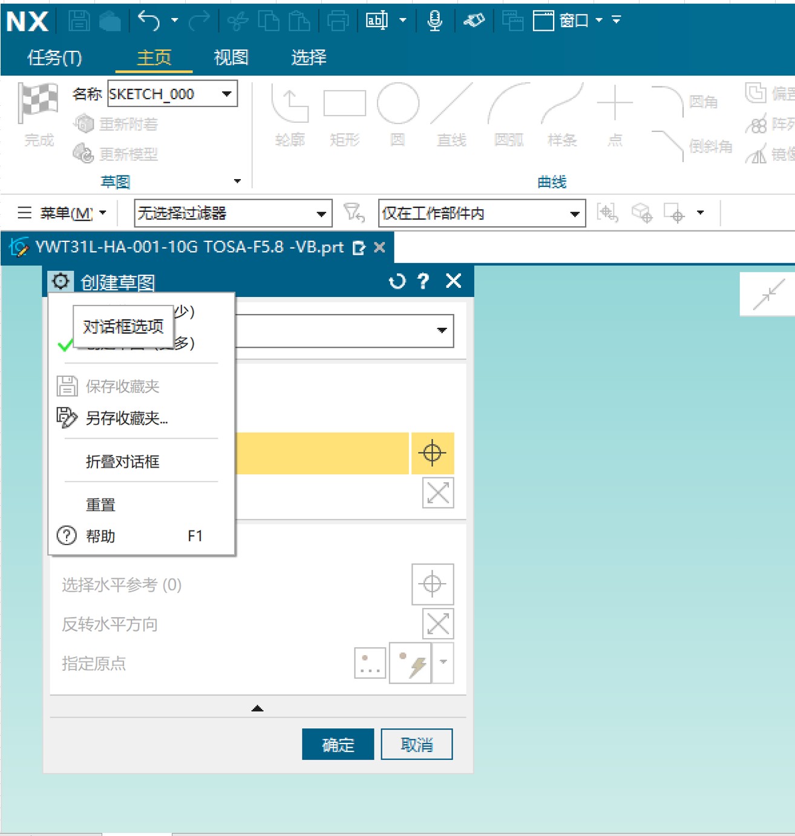Switch to the 视图 ribbon tab
This screenshot has height=836, width=795.
coord(231,57)
